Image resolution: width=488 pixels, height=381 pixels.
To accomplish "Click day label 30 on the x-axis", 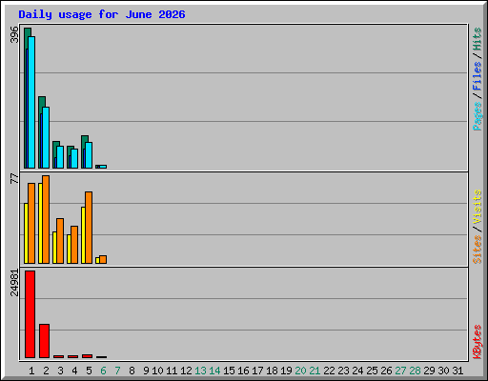I will tap(443, 371).
